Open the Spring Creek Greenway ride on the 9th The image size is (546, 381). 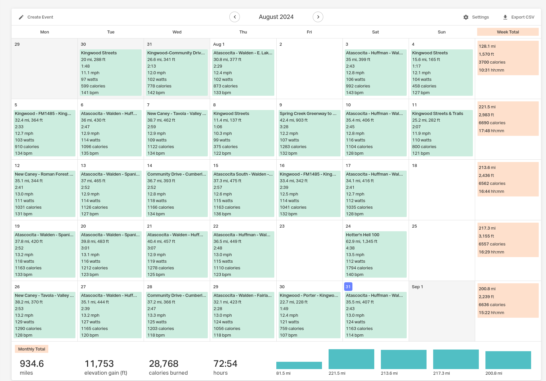[x=309, y=133]
